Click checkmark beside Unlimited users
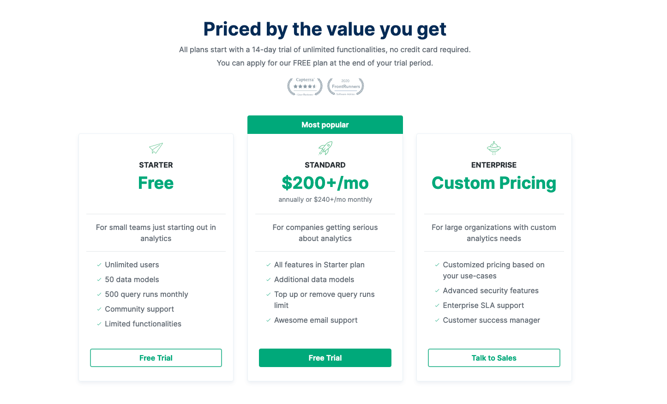The image size is (667, 404). (99, 265)
